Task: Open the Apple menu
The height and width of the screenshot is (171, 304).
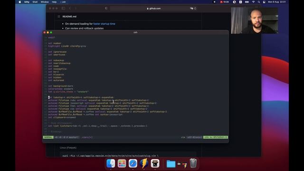Action: pyautogui.click(x=20, y=2)
